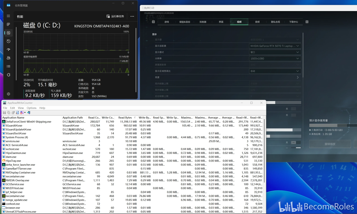Open View menu in AppReadWriteCounter

21,108
